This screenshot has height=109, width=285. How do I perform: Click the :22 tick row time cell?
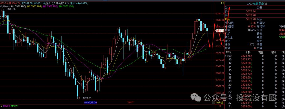tap(230, 92)
